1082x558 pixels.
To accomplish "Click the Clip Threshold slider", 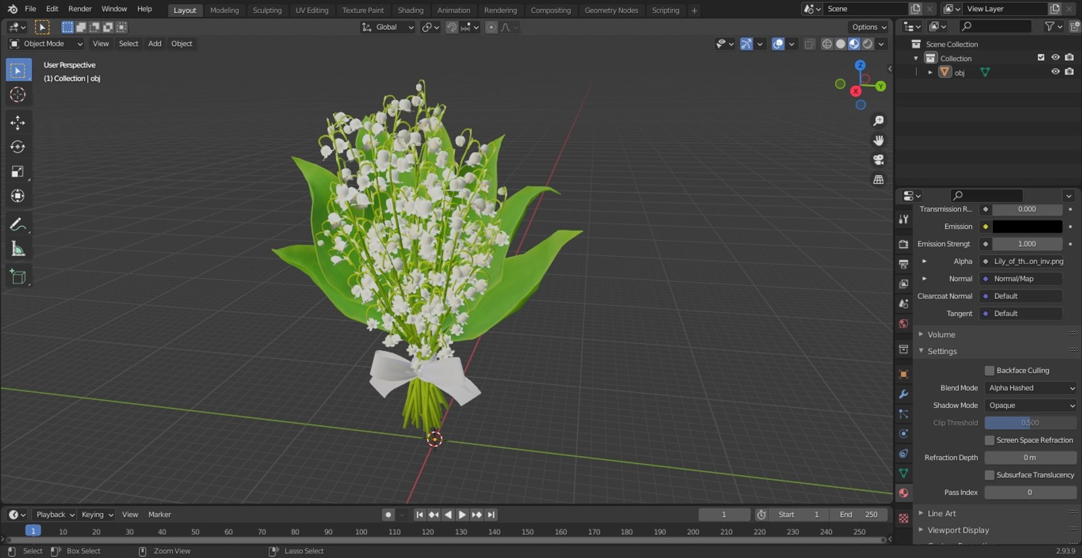I will tap(1031, 423).
